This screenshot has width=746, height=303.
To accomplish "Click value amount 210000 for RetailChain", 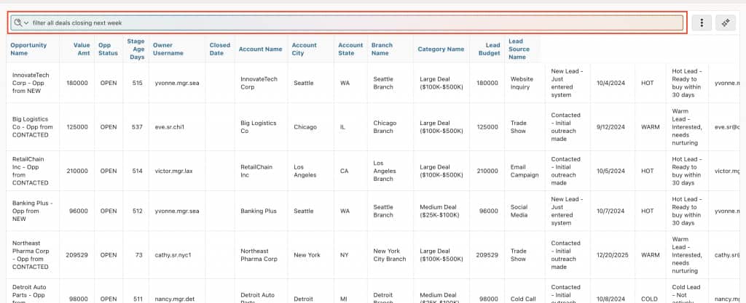I will [77, 171].
